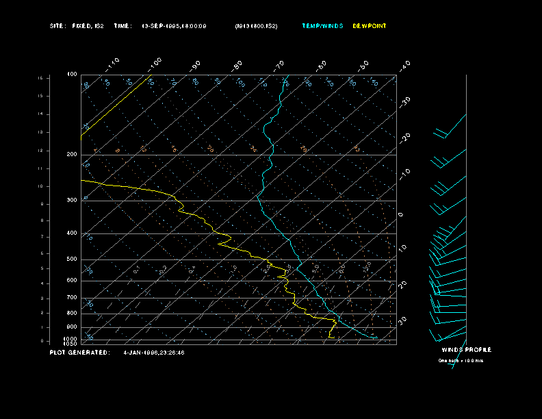Click the -40 isotherm label at top right
The width and height of the screenshot is (542, 419).
404,66
